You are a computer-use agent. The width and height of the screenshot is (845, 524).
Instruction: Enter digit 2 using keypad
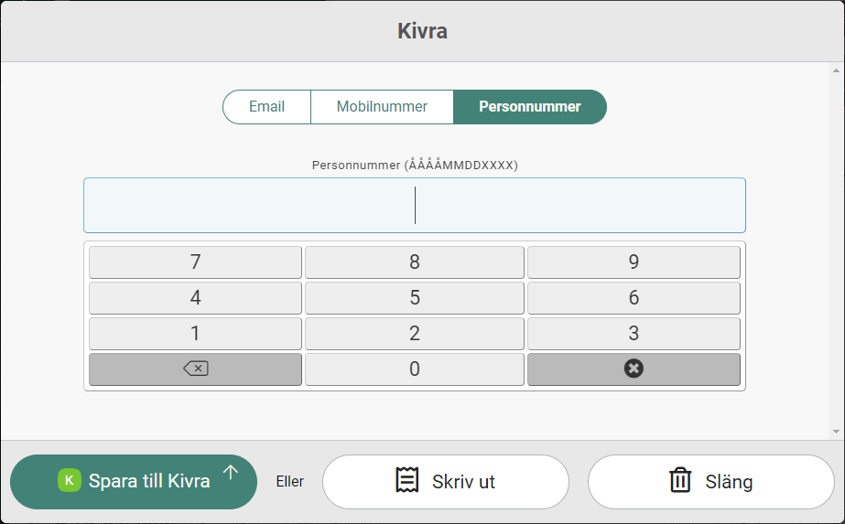pos(415,334)
